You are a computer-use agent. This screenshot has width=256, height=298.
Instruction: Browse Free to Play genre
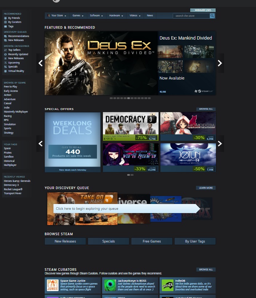[11, 87]
